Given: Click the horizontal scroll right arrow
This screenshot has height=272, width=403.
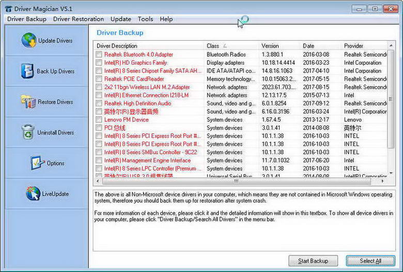Looking at the screenshot, I should point(383,181).
